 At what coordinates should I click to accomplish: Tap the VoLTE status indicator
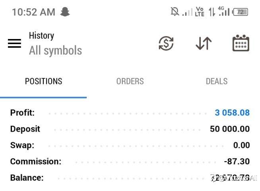click(200, 12)
